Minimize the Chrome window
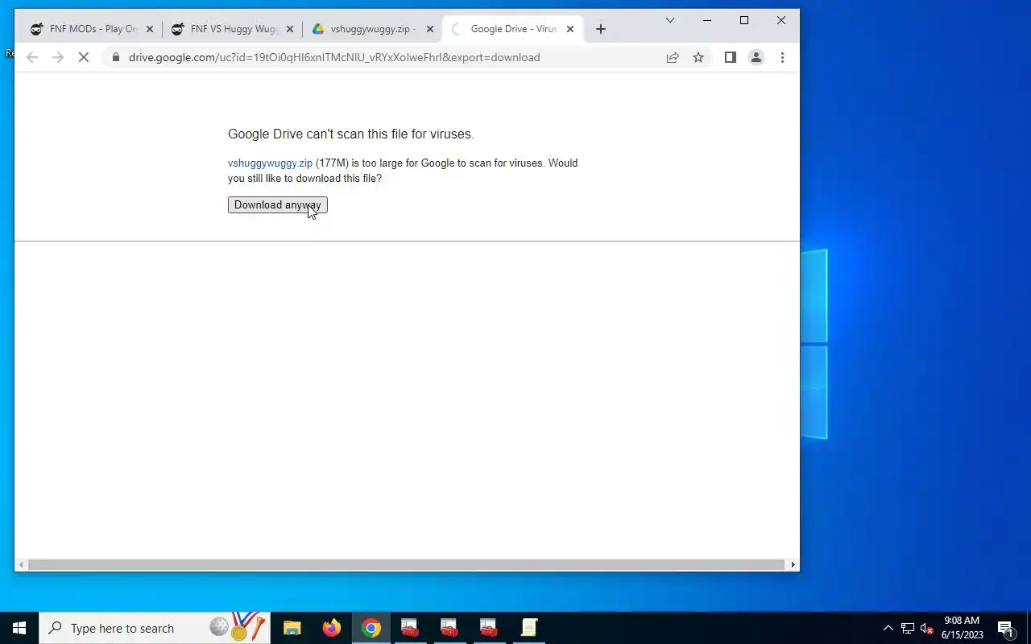This screenshot has height=644, width=1031. pos(707,20)
